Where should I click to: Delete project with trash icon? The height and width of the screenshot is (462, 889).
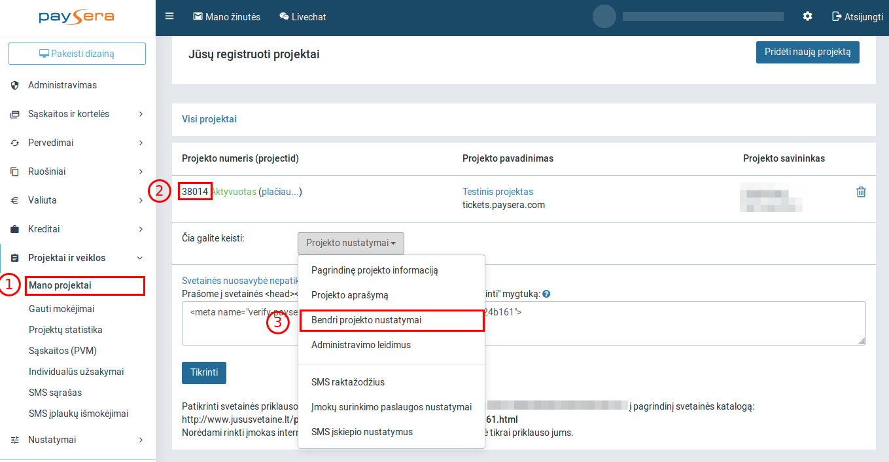pyautogui.click(x=861, y=192)
